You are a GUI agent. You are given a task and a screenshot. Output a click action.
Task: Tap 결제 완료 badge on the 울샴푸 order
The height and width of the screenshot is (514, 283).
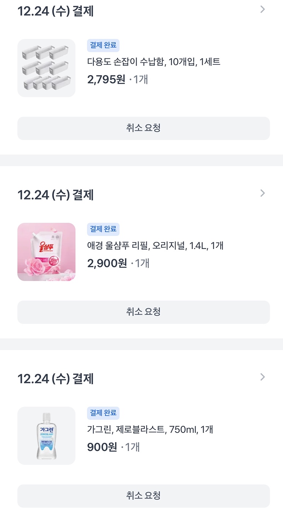[x=103, y=229]
